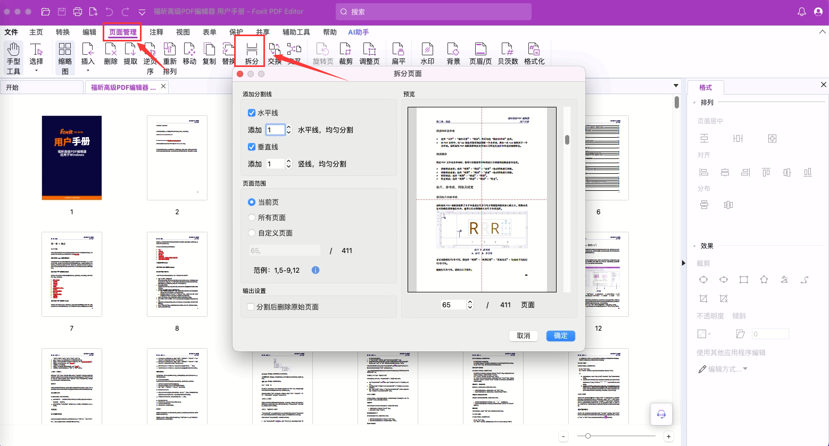The image size is (829, 446).
Task: Click the 删除 delete pages icon
Action: pos(111,55)
